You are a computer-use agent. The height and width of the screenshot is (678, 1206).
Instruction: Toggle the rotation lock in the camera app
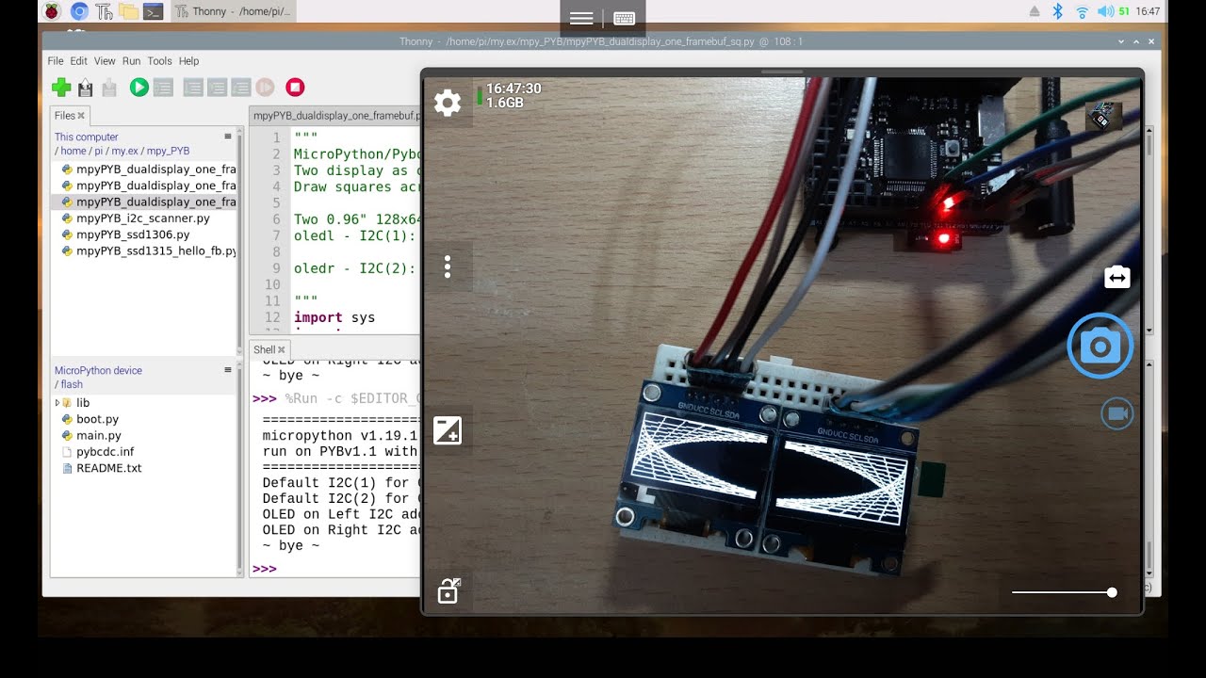448,590
